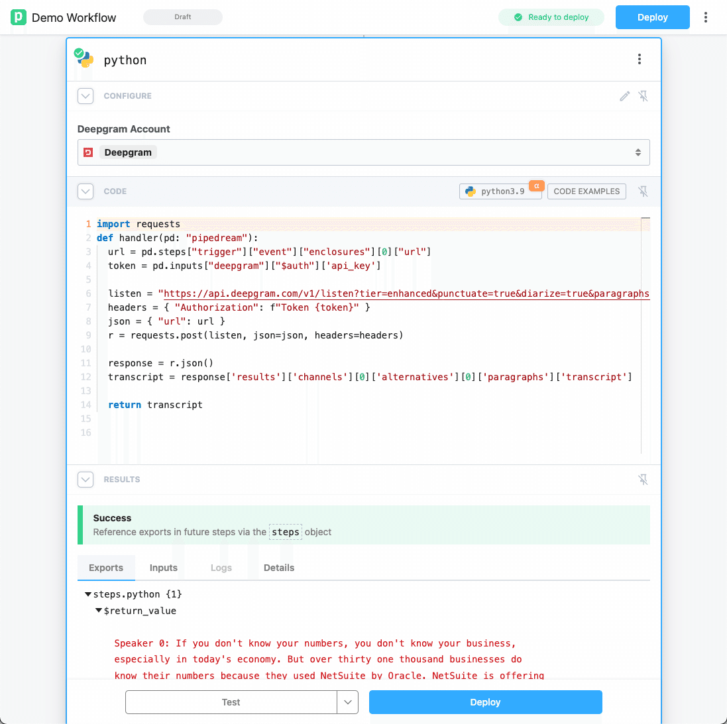The width and height of the screenshot is (727, 724).
Task: Collapse the Configure section chevron
Action: point(85,96)
